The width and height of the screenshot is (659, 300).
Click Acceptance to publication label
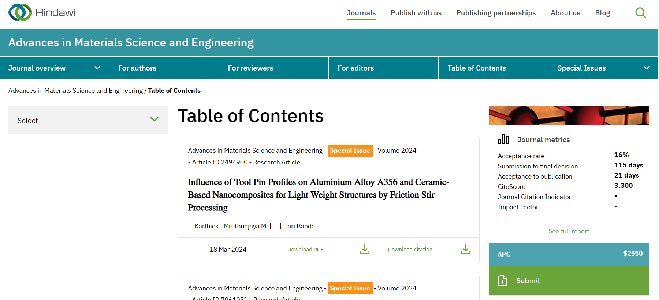click(535, 176)
